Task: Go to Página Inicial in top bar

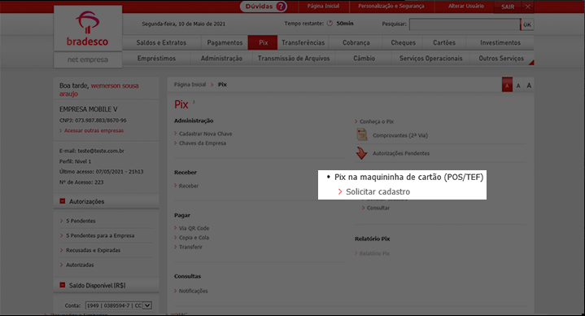Action: point(323,6)
